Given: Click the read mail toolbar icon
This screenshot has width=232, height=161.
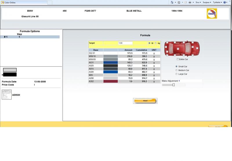Looking at the screenshot, I should point(185,2).
